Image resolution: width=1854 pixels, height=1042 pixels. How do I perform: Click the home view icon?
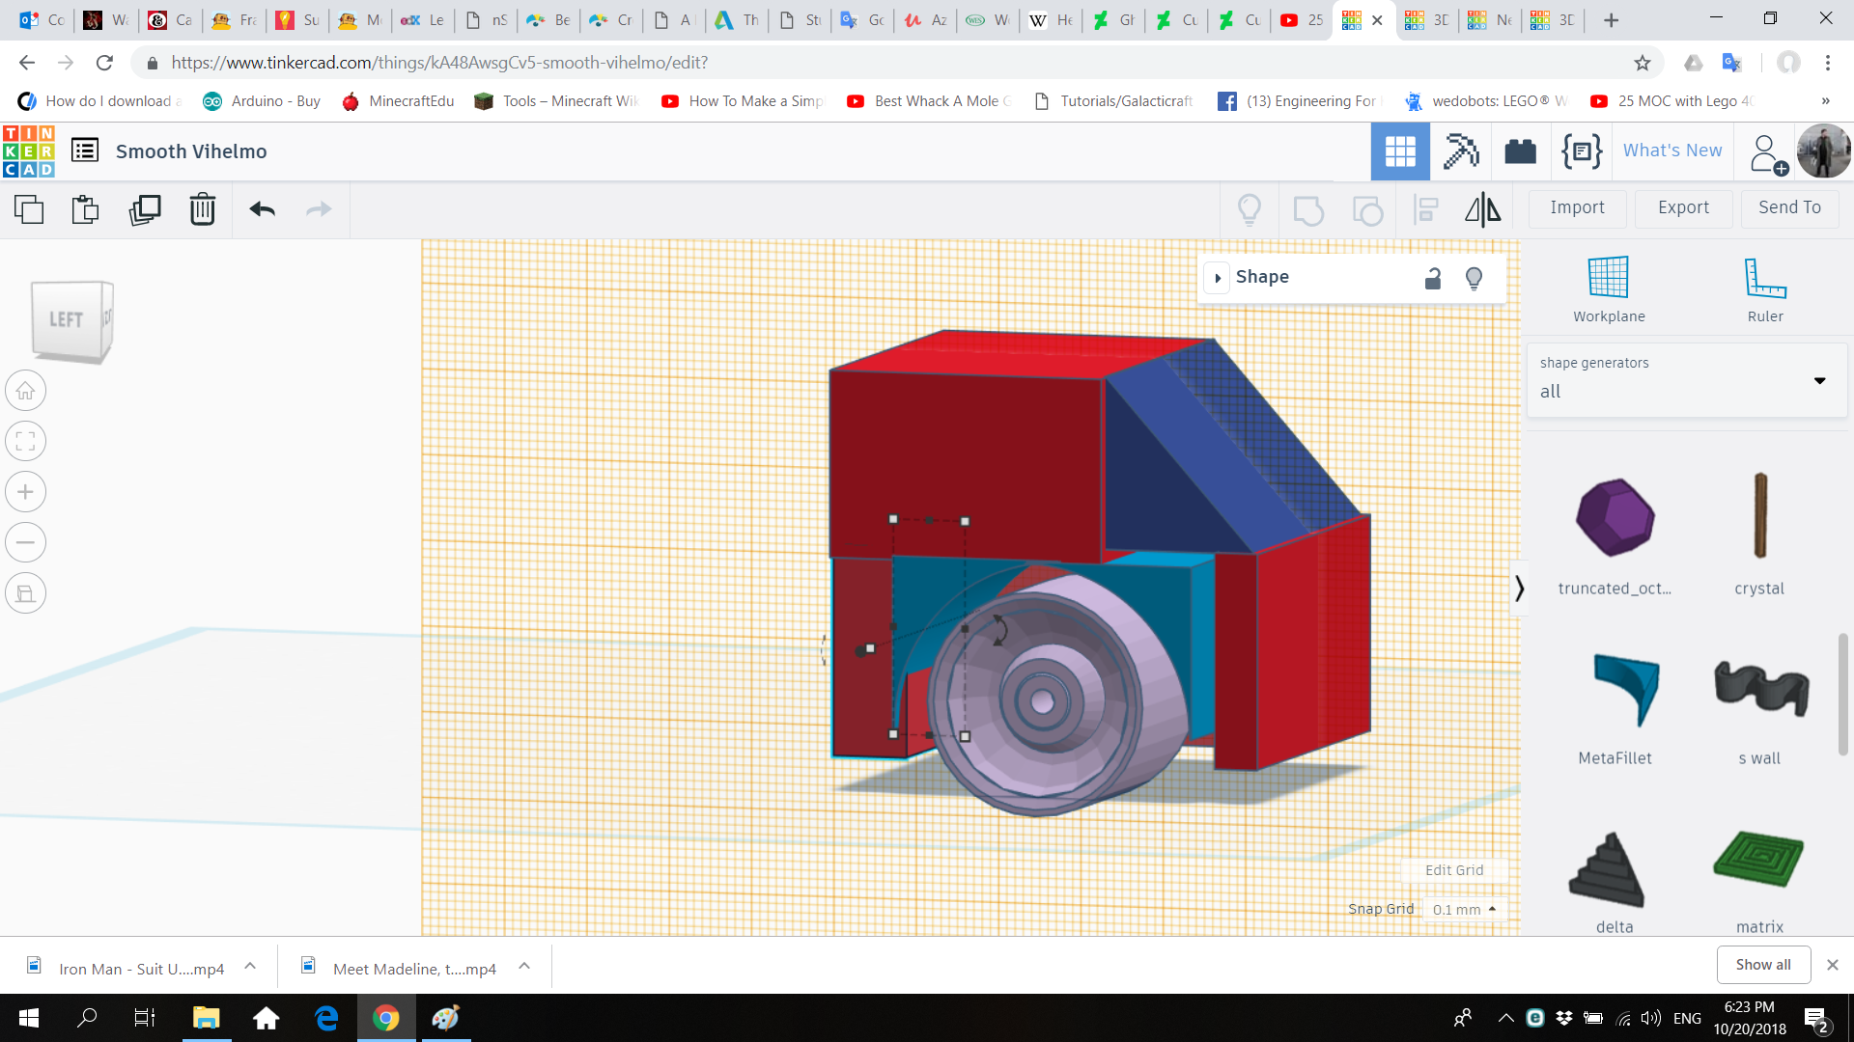[25, 391]
